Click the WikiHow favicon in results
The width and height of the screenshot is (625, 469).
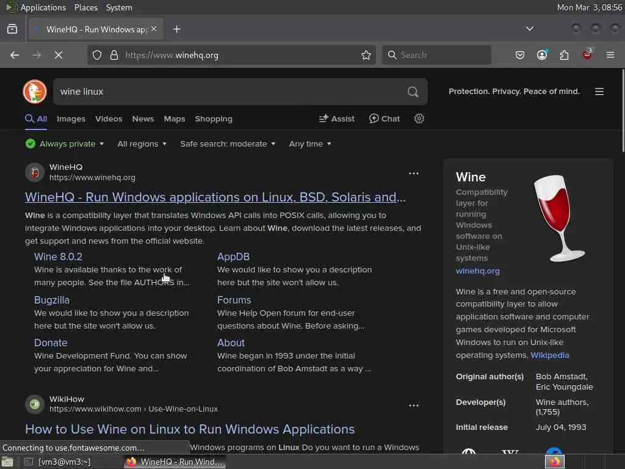pos(35,404)
